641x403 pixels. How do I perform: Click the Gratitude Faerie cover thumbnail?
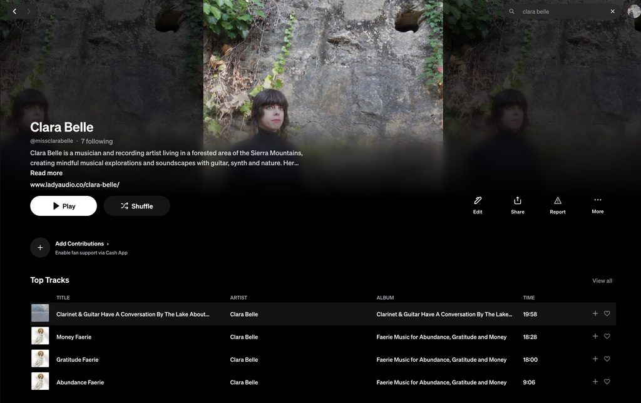pyautogui.click(x=40, y=359)
